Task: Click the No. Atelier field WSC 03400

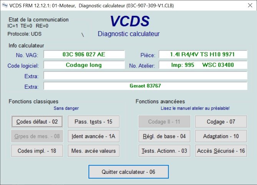Action: click(x=203, y=65)
